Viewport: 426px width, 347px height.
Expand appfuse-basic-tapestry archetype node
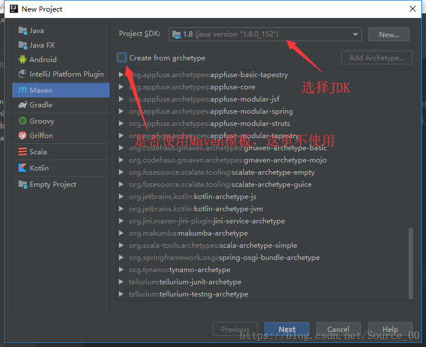[x=121, y=75]
